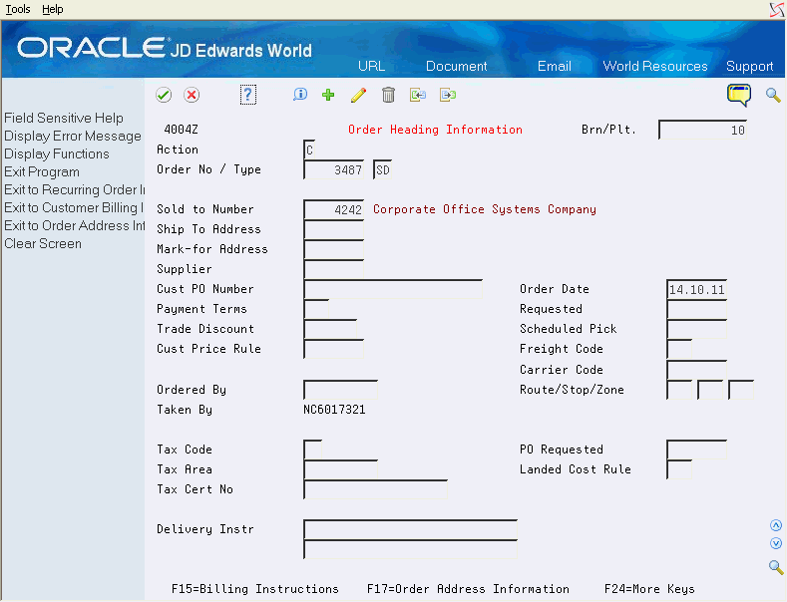Click the Route field of Route/Stop/Zone
The width and height of the screenshot is (787, 602).
pos(679,390)
